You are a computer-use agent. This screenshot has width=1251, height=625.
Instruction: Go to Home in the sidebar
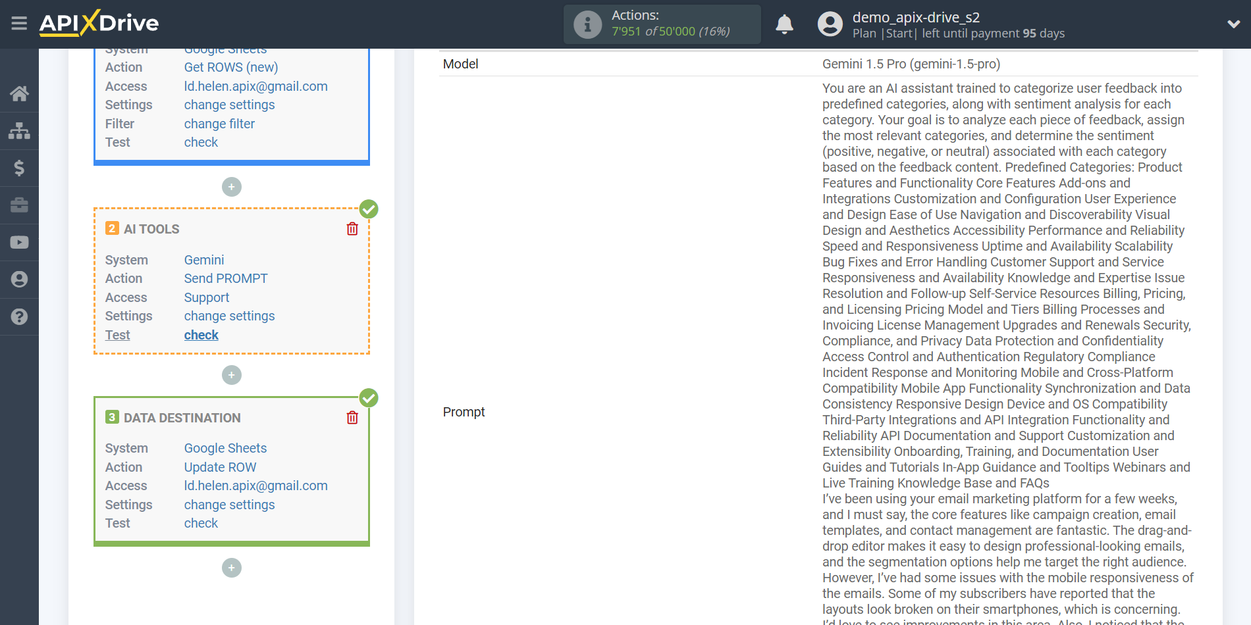(19, 93)
